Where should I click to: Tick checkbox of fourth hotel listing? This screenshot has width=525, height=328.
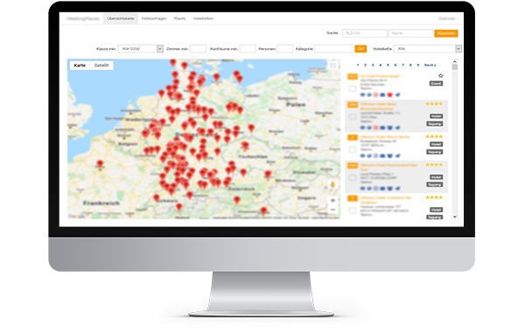pyautogui.click(x=353, y=178)
